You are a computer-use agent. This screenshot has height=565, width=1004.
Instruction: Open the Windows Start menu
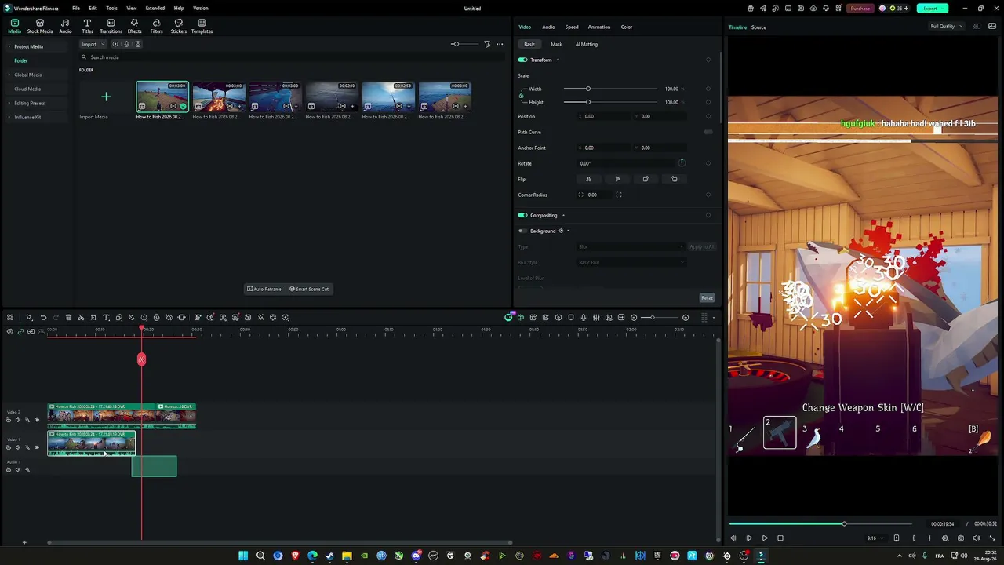pos(243,556)
